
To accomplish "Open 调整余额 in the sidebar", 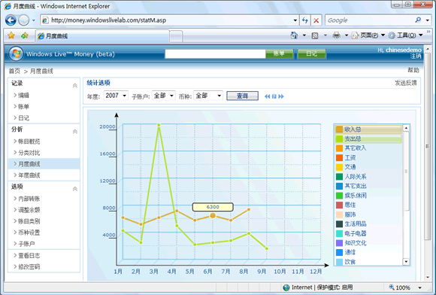I will tap(29, 210).
